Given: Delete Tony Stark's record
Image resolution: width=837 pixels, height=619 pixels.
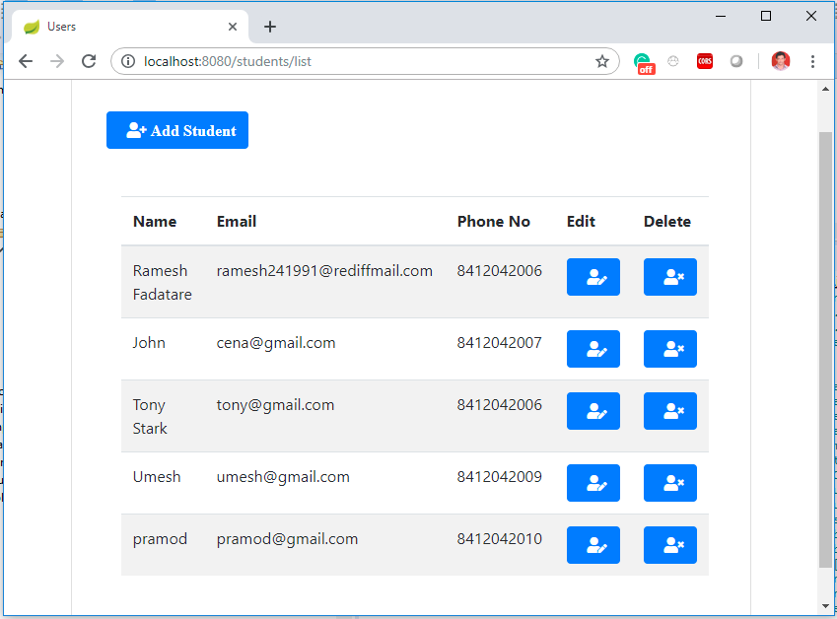Looking at the screenshot, I should coord(670,411).
